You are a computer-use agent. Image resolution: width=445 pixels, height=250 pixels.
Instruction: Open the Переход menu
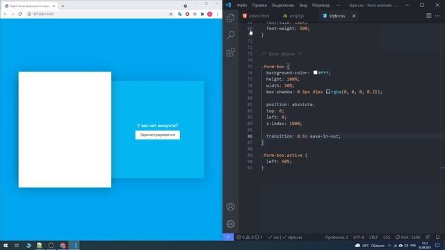[x=321, y=5]
